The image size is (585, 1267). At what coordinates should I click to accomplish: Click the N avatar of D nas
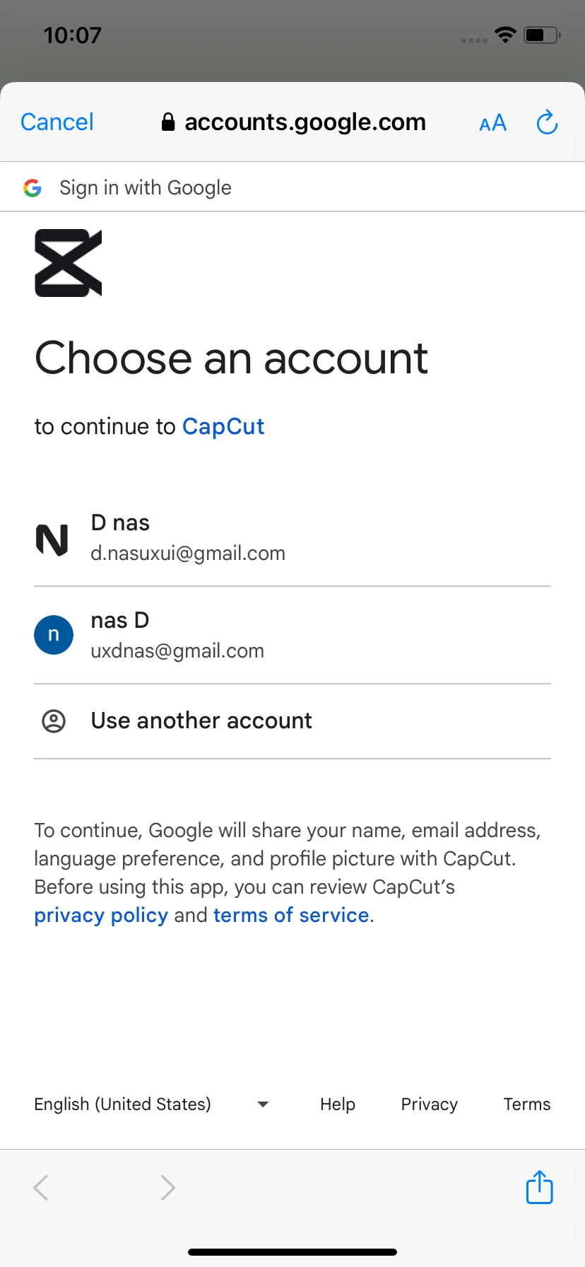pyautogui.click(x=52, y=539)
